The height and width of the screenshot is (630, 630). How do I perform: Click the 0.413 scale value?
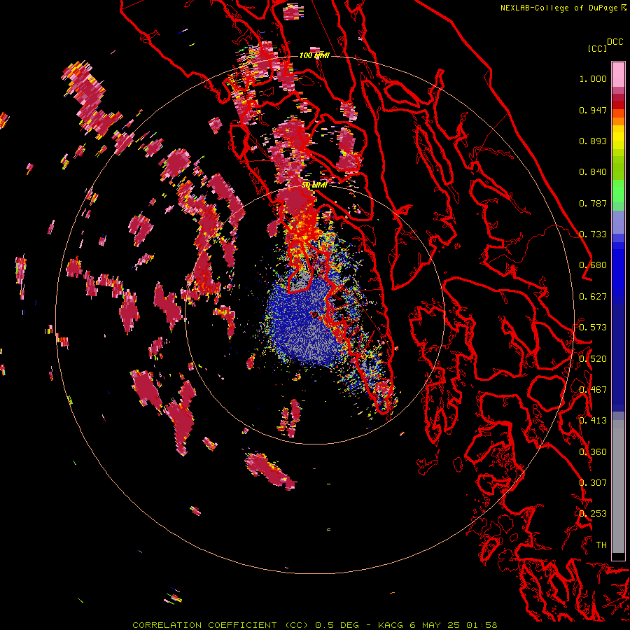[x=593, y=421]
